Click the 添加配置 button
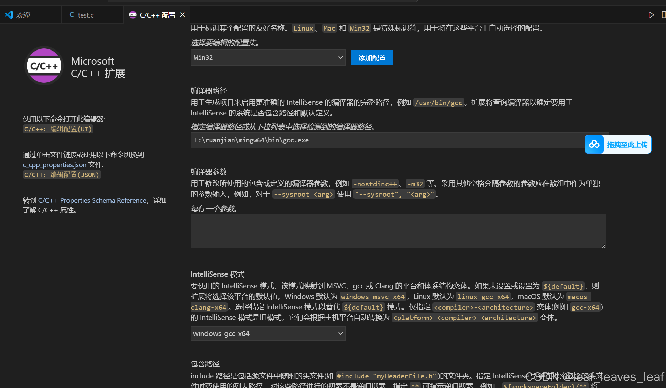Viewport: 666px width, 388px height. 372,57
